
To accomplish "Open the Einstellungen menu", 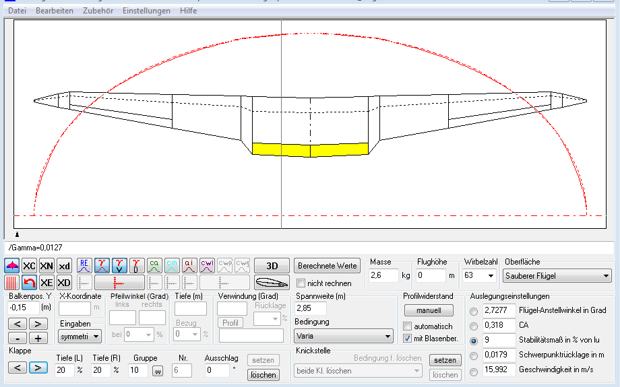I will [x=146, y=11].
